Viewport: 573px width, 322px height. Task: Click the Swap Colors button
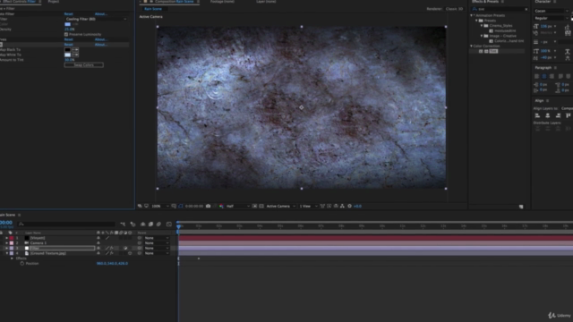pyautogui.click(x=83, y=65)
